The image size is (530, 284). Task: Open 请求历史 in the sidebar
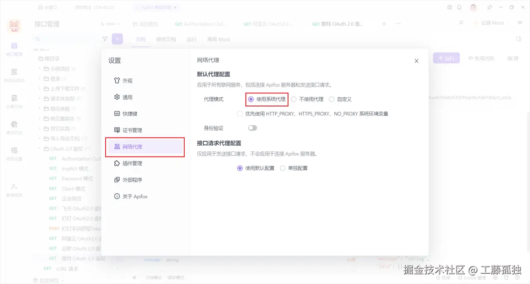click(x=14, y=127)
